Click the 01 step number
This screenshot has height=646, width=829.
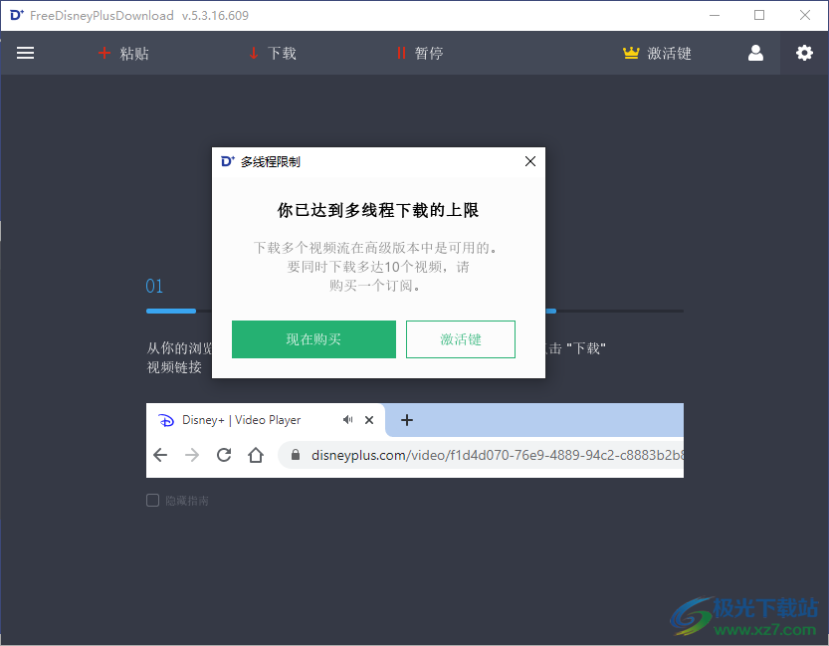click(x=154, y=286)
